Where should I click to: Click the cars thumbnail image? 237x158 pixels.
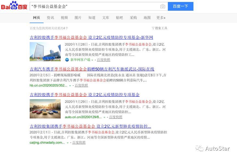click(45, 109)
